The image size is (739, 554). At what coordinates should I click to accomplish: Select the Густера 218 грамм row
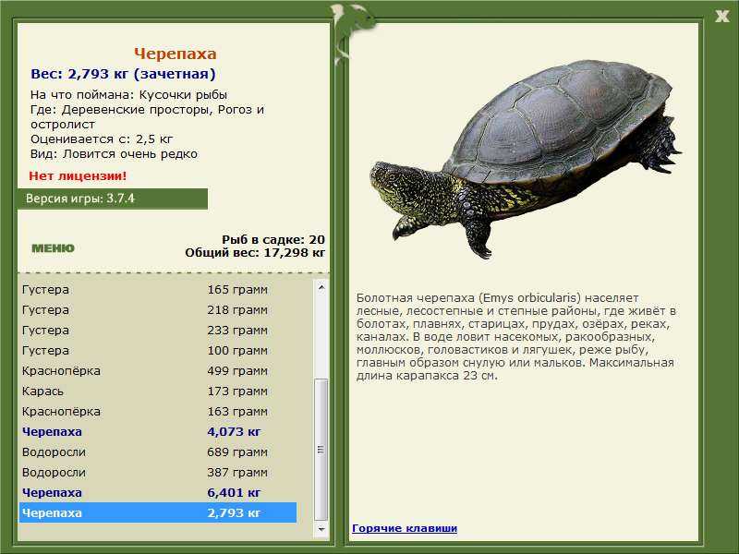[158, 310]
